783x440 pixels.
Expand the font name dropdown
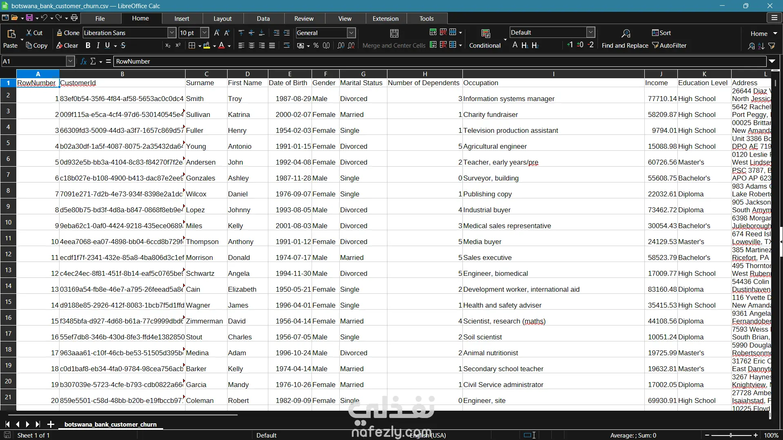click(172, 33)
